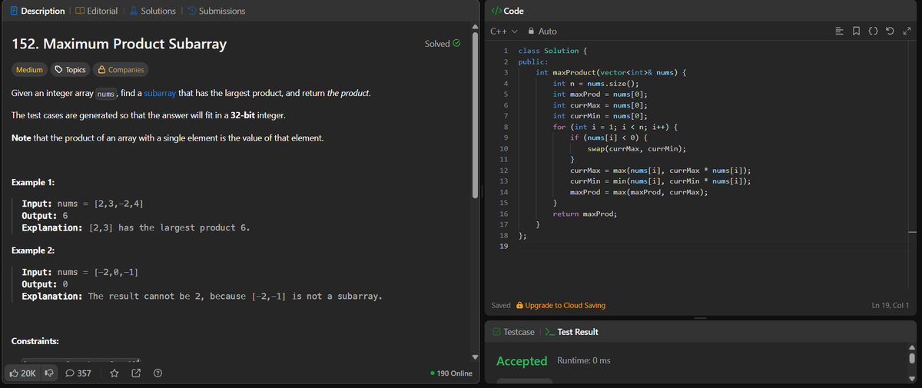This screenshot has width=922, height=388.
Task: Click the 'Constraints:' heading
Action: click(36, 340)
